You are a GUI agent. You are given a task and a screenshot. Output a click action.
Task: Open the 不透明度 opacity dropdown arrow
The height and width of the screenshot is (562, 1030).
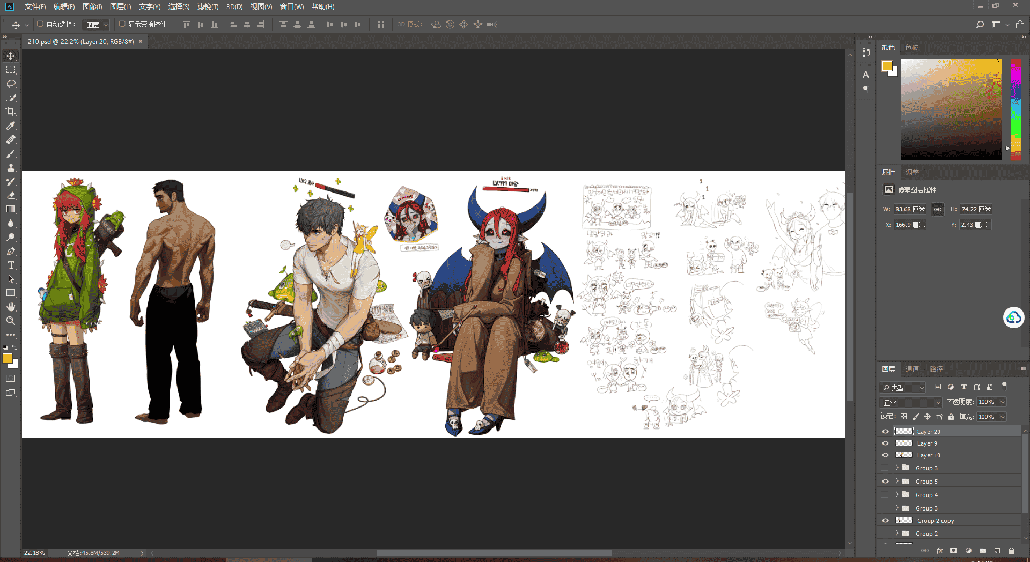(1002, 402)
